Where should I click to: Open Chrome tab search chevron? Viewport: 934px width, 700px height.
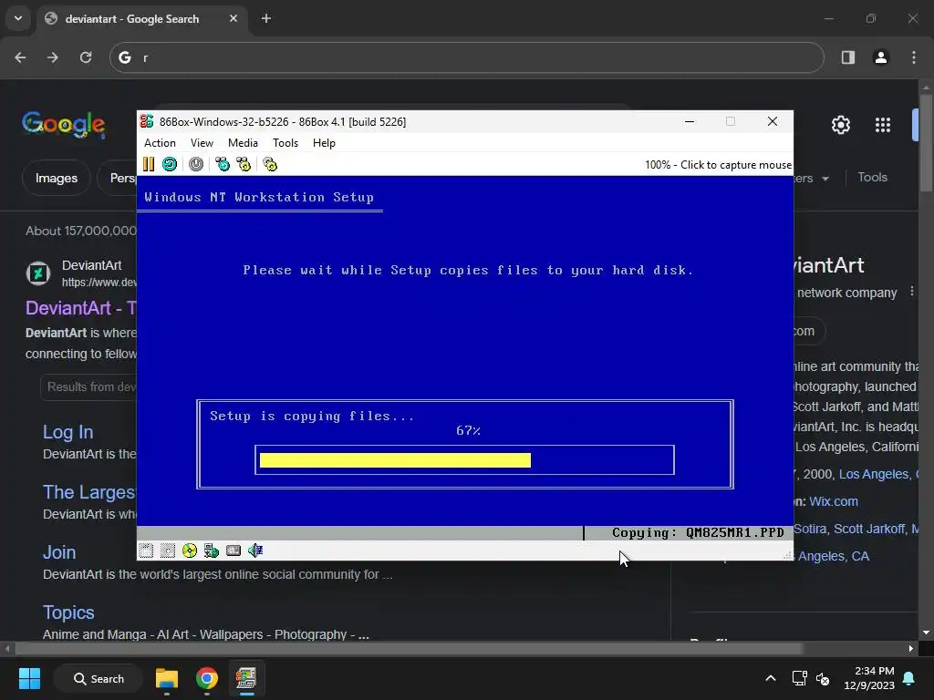(18, 18)
